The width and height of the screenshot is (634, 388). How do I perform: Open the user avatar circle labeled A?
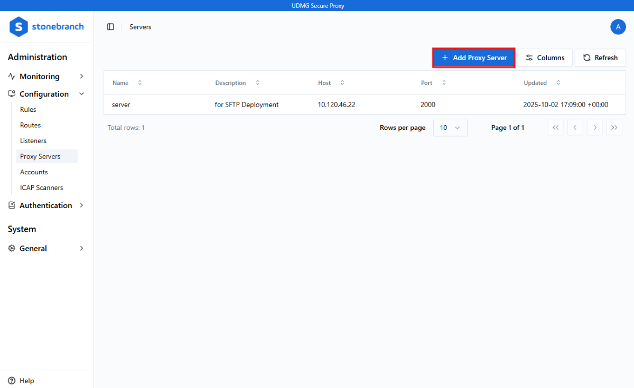coord(618,26)
